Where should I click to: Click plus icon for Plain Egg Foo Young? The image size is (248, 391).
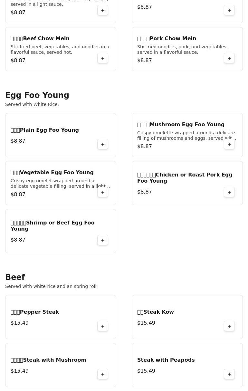[103, 144]
